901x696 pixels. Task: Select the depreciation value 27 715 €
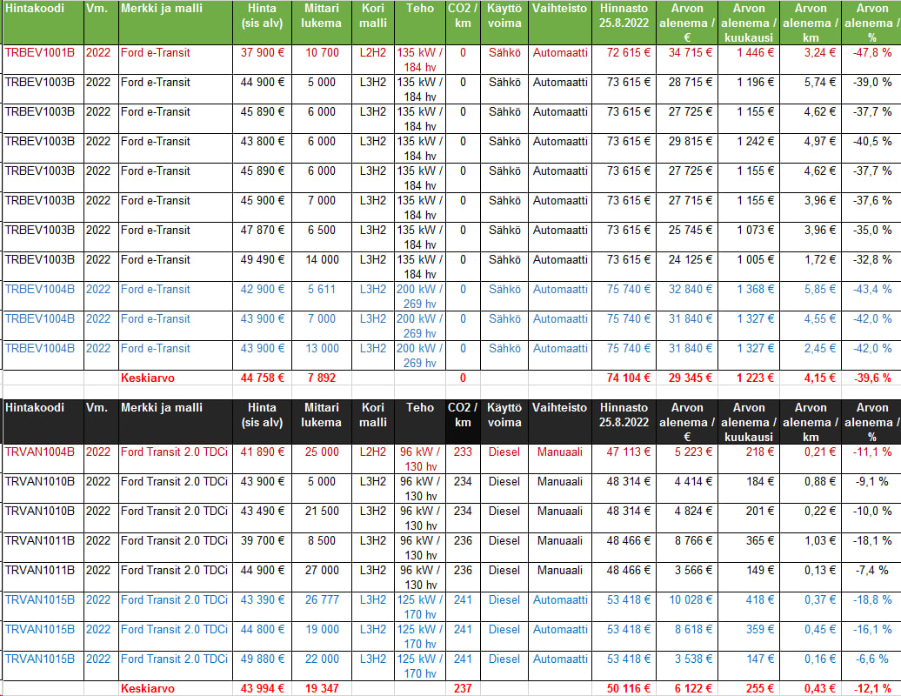point(687,207)
